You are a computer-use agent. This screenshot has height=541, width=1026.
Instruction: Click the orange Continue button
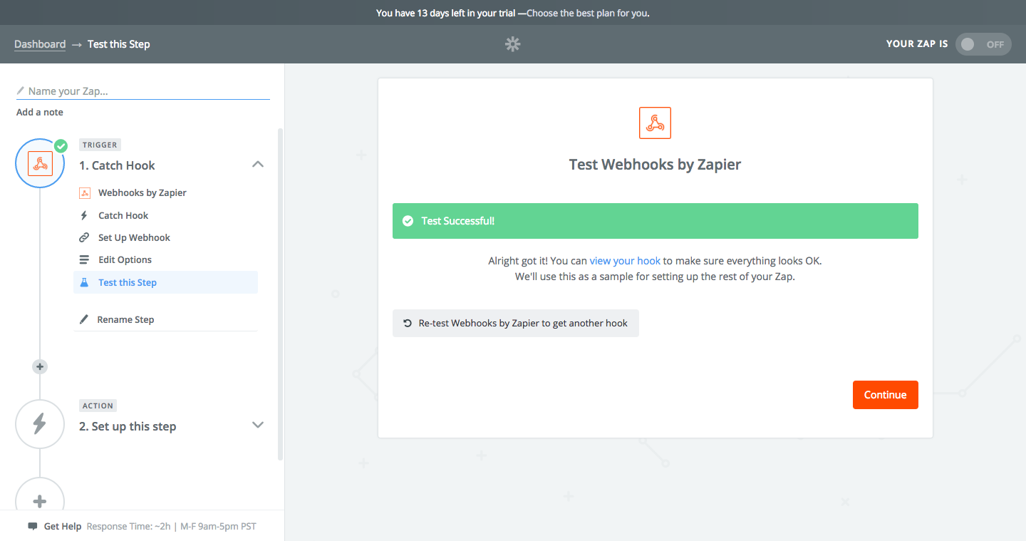[x=885, y=395]
